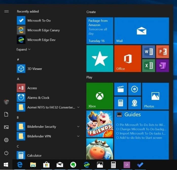Open the Mail live tile
Image resolution: width=177 pixels, height=170 pixels.
[x=141, y=31]
